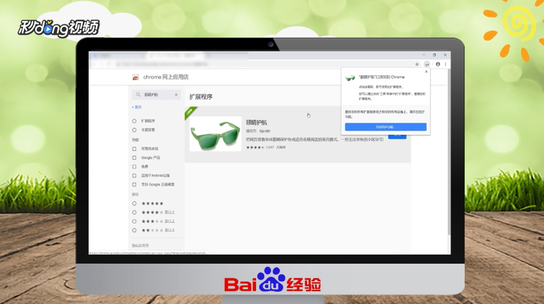This screenshot has width=544, height=304.
Task: Close the extension-added notification popup
Action: coord(426,72)
